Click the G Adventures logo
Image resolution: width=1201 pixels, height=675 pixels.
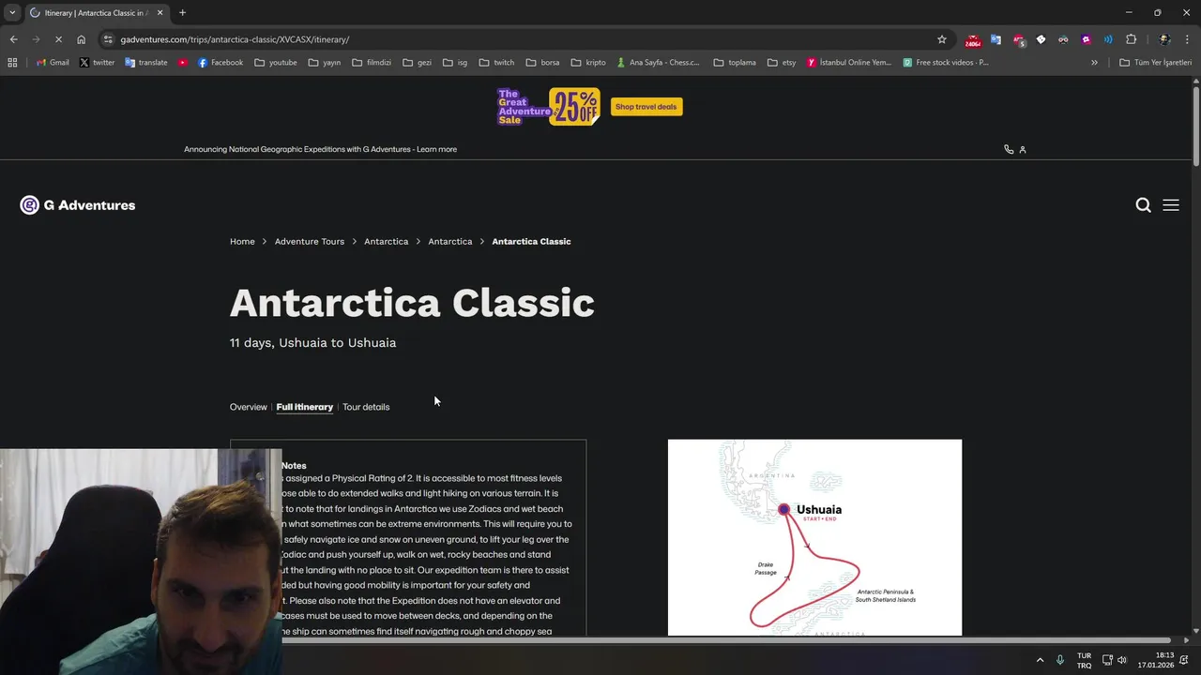pos(78,205)
